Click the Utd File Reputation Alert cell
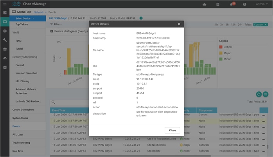 click(x=162, y=139)
